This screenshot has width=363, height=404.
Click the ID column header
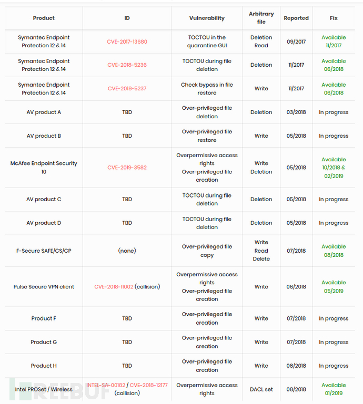point(127,18)
